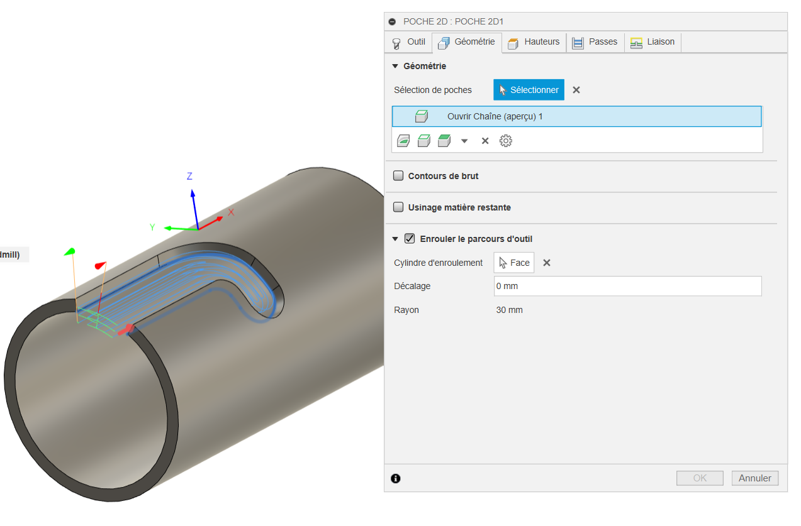Image resolution: width=801 pixels, height=526 pixels.
Task: Collapse the Enrouler le parcours d'outil section
Action: 395,239
